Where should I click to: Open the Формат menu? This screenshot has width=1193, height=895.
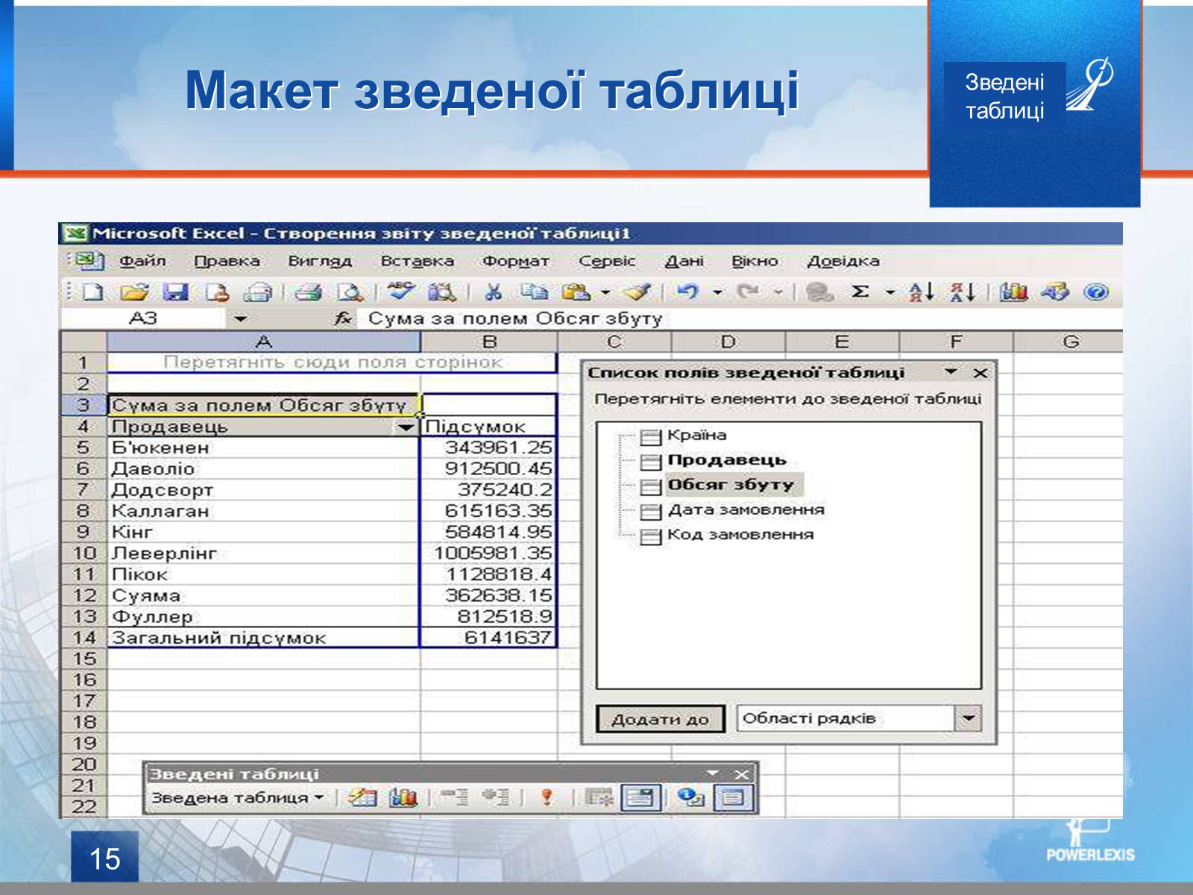[515, 261]
